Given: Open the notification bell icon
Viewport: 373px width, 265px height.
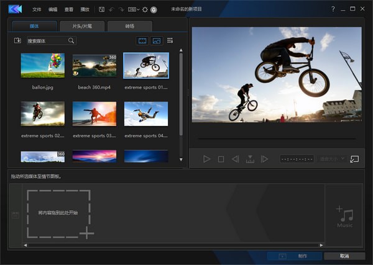Looking at the screenshot, I should point(153,10).
